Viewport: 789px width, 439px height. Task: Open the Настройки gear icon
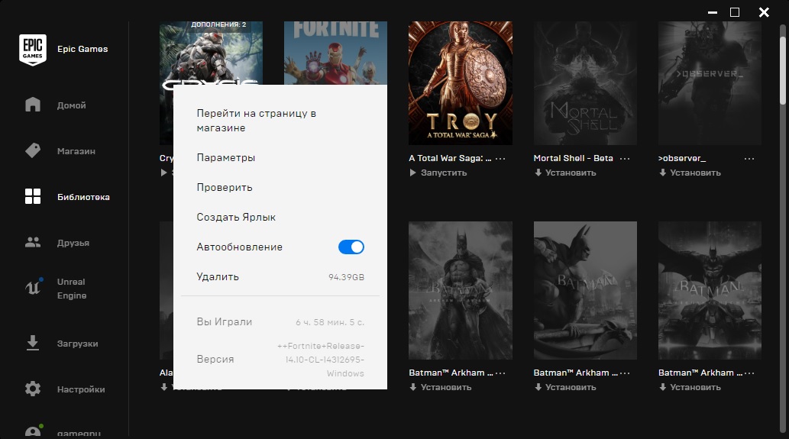pyautogui.click(x=33, y=389)
